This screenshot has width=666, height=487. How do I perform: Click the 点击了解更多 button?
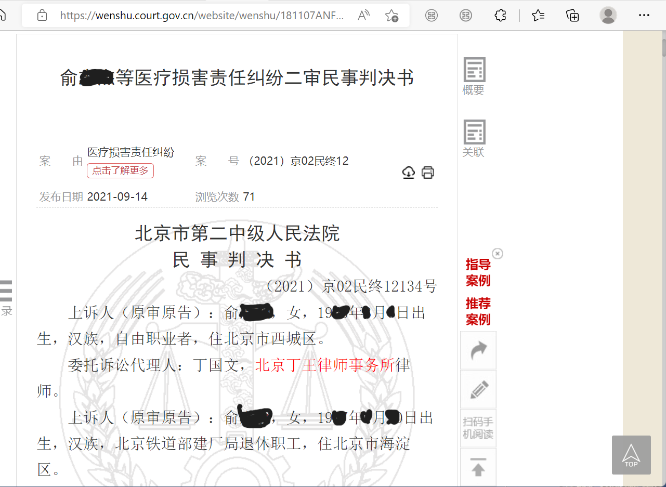120,170
